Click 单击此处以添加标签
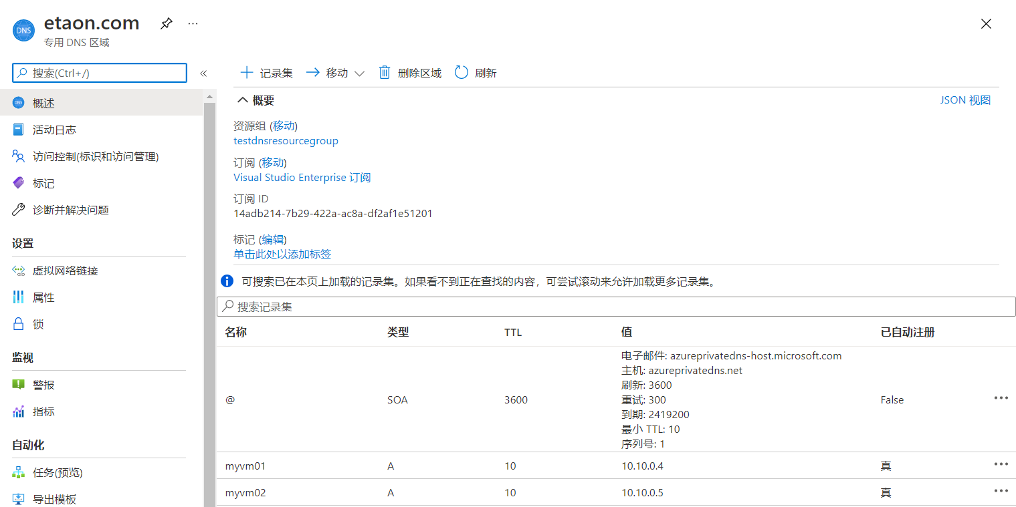Viewport: 1016px width, 507px height. tap(282, 255)
